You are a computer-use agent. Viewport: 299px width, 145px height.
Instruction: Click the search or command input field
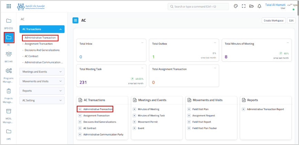tap(198, 7)
